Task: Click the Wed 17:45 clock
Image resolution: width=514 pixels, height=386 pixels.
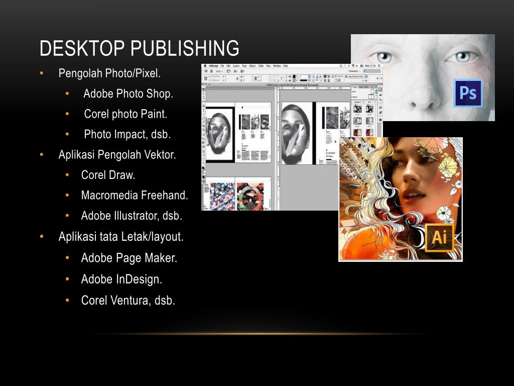Action: (370, 66)
